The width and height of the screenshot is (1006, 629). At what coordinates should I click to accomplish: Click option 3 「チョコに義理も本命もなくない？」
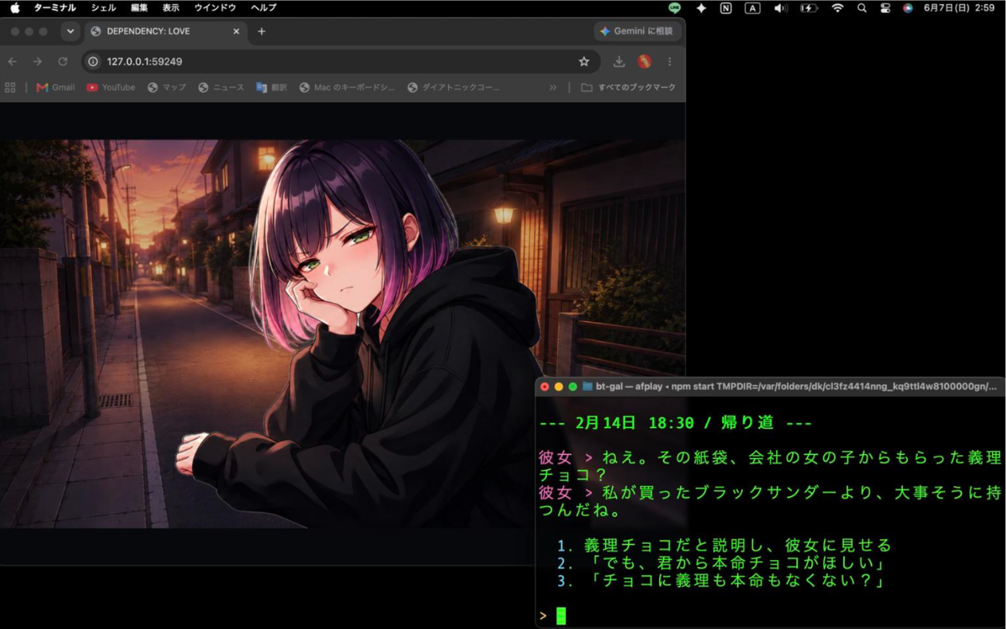tap(721, 580)
